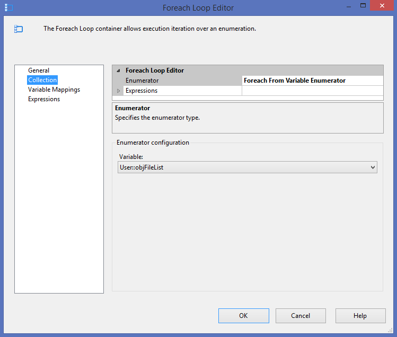
Task: Click the Variable dropdown arrow button
Action: pyautogui.click(x=373, y=167)
